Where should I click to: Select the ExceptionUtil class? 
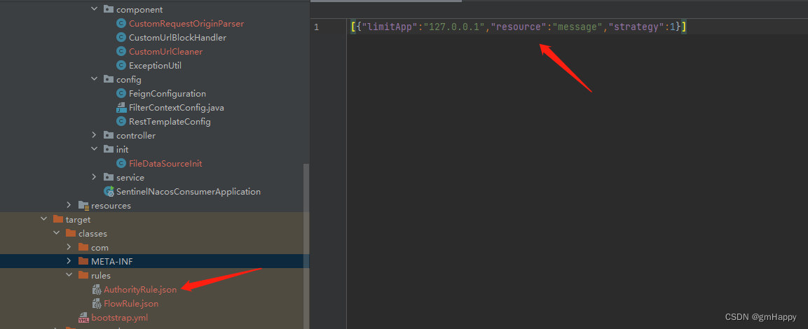point(155,66)
